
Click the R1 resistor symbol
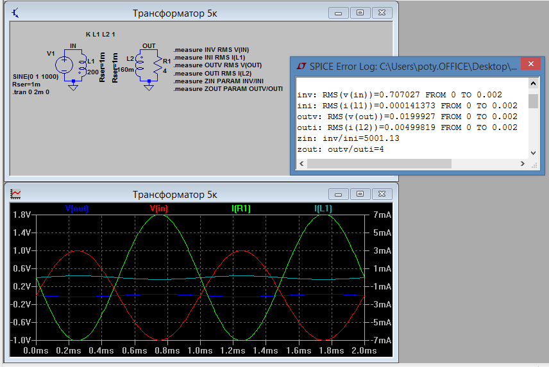[x=157, y=64]
